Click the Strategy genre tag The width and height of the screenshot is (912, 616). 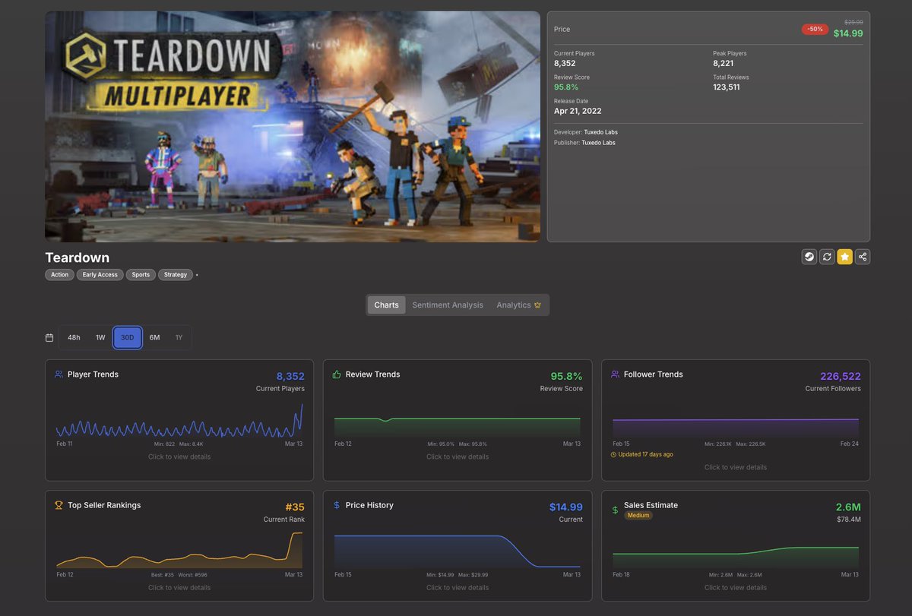pos(176,275)
